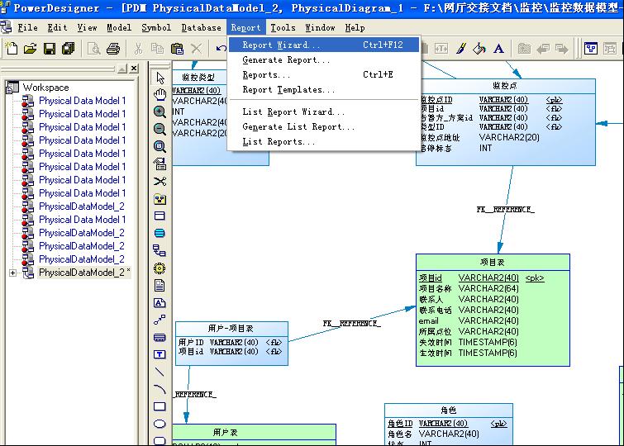Viewport: 624px width, 446px height.
Task: Choose List Reports... menu entry
Action: click(324, 142)
